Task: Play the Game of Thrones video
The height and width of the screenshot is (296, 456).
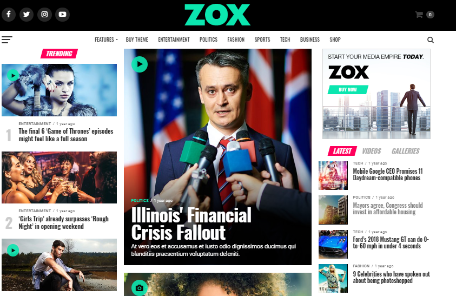Action: point(13,76)
